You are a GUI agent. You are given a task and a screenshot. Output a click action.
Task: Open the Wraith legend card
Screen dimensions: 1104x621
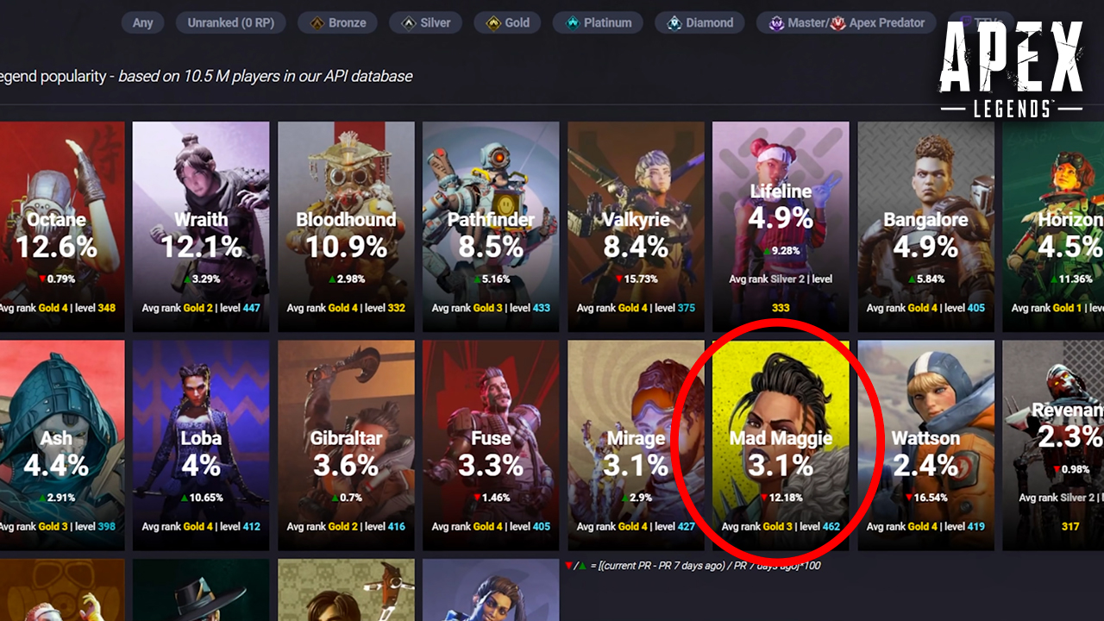[x=201, y=227]
